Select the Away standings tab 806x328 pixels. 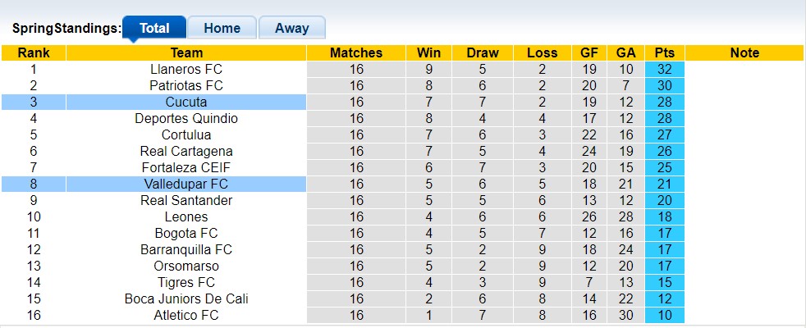click(x=291, y=28)
